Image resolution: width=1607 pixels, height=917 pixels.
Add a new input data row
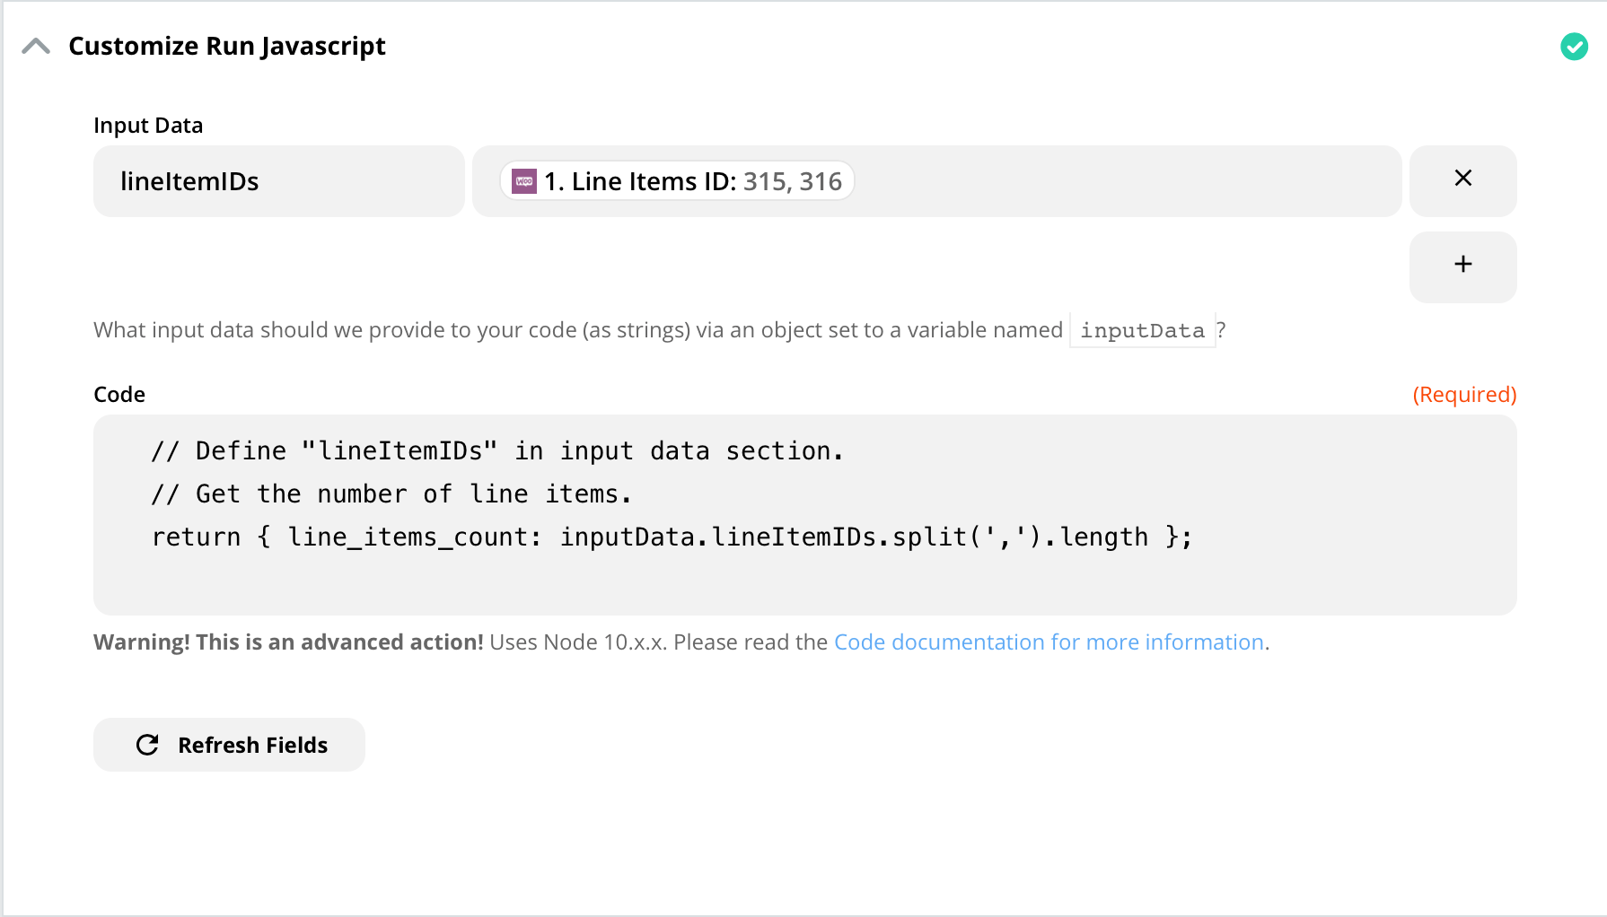[x=1462, y=266]
